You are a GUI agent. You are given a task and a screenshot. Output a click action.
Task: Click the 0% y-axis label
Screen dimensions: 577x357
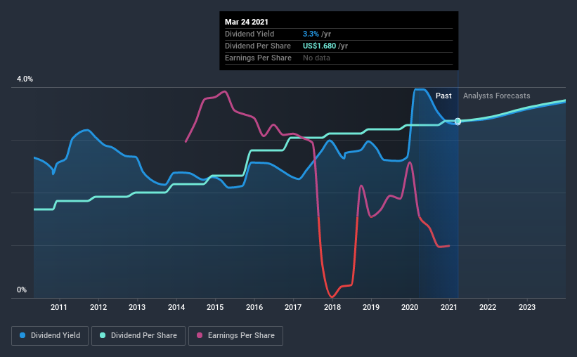(22, 290)
